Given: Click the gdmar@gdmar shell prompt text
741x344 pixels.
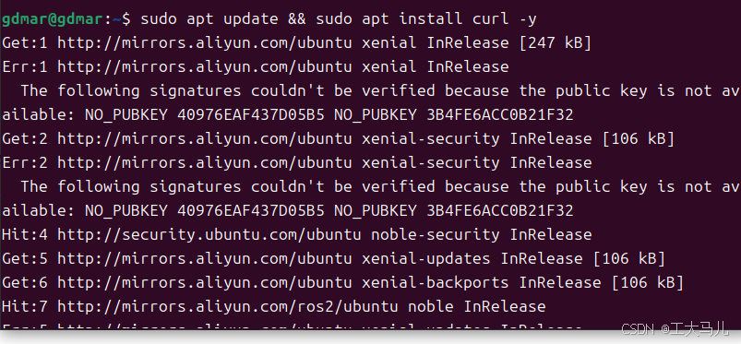Looking at the screenshot, I should (x=52, y=19).
